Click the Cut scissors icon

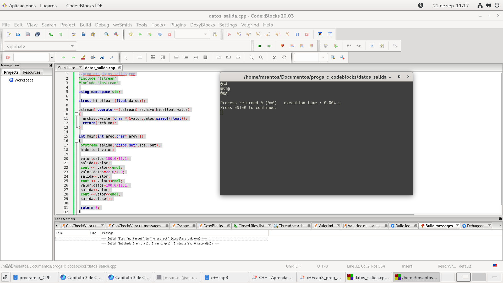(x=74, y=34)
